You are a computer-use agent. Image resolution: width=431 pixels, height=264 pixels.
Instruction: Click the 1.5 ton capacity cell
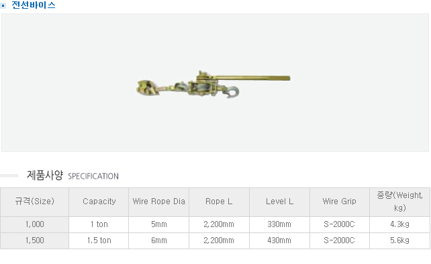tap(99, 240)
